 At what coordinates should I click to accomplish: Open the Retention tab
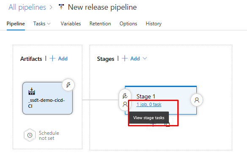click(x=100, y=24)
